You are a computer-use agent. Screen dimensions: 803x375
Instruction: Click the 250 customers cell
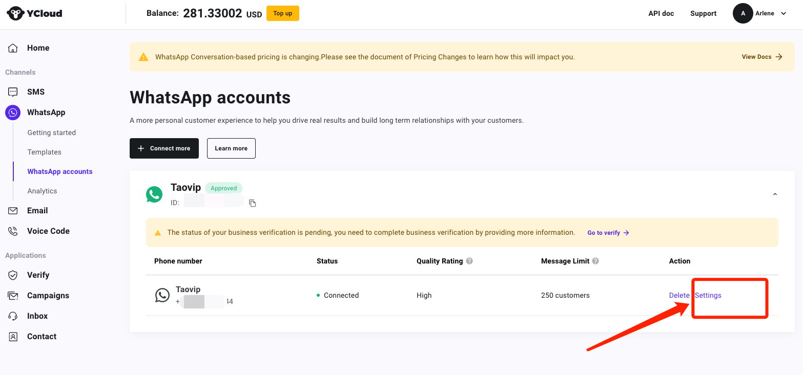pos(565,296)
